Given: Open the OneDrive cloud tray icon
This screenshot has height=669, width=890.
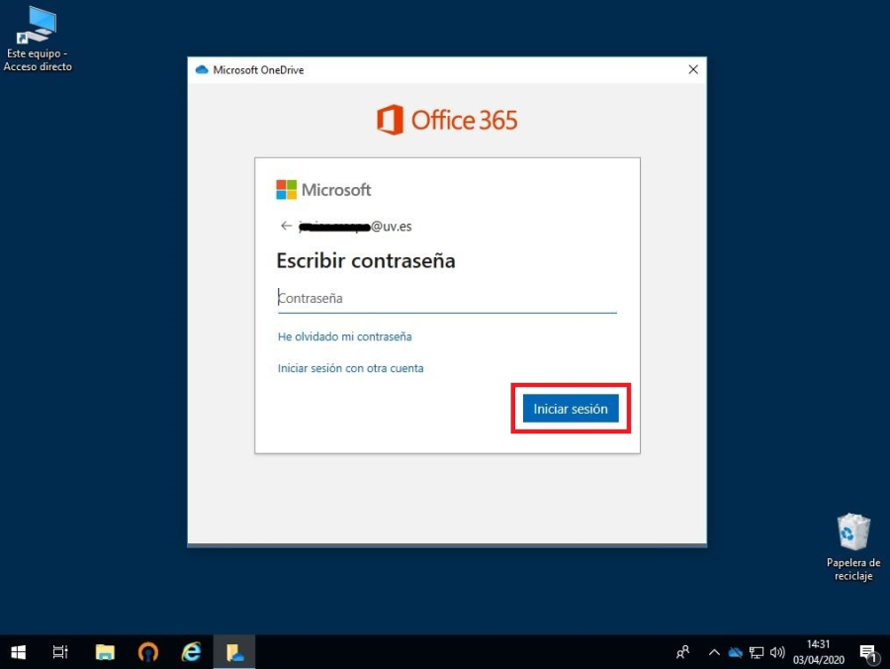Looking at the screenshot, I should [735, 652].
